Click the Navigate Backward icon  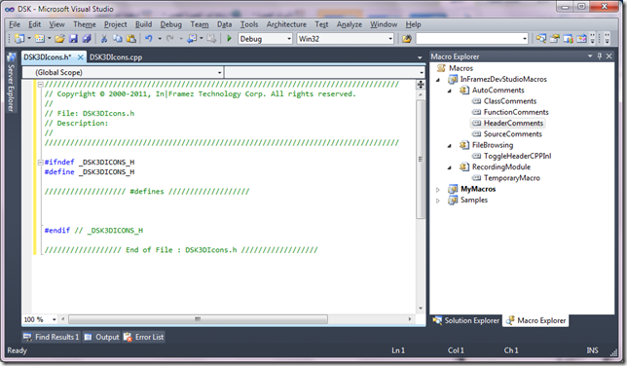[x=192, y=39]
